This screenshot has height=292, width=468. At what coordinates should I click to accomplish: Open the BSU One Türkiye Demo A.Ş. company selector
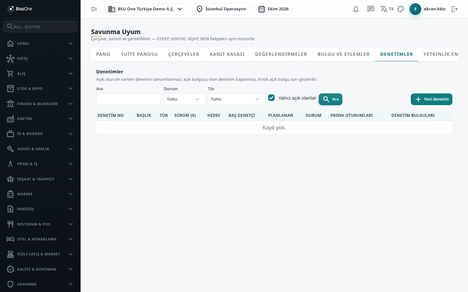pyautogui.click(x=146, y=9)
